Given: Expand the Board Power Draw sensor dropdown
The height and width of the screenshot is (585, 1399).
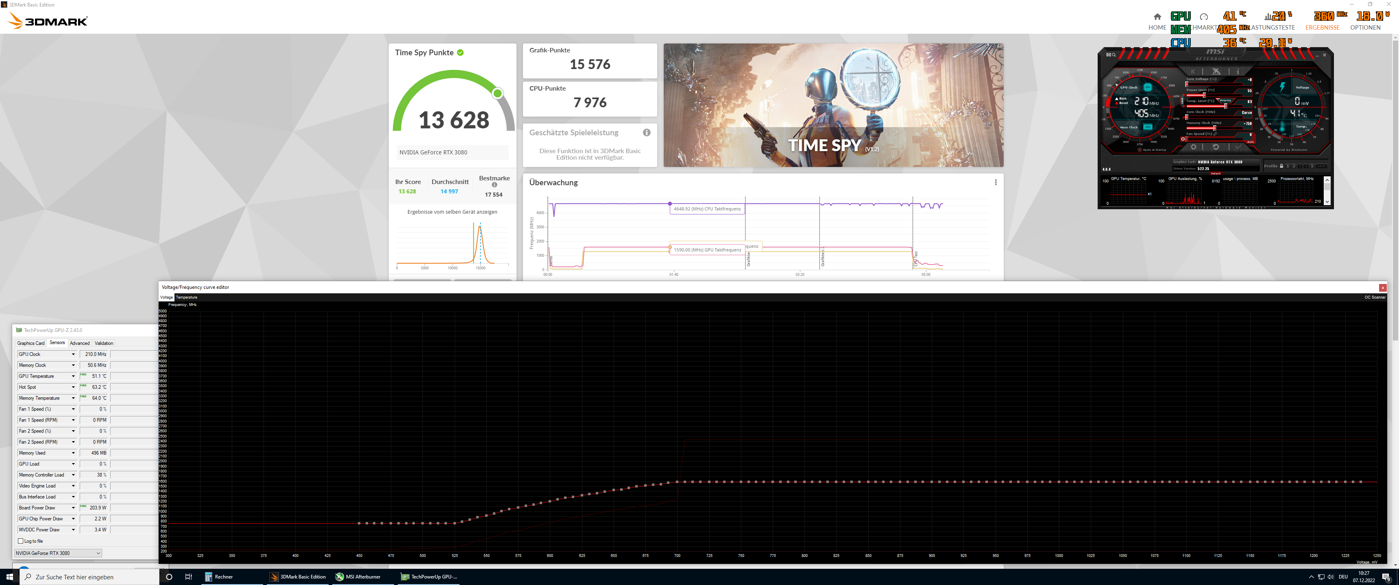Looking at the screenshot, I should [x=73, y=508].
